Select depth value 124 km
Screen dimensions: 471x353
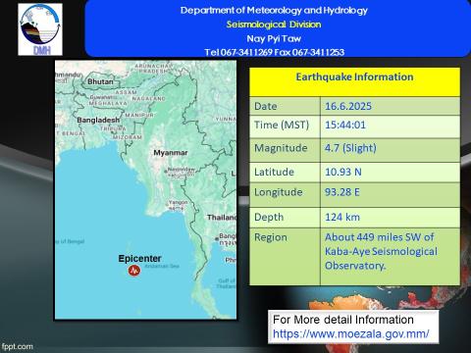(342, 217)
